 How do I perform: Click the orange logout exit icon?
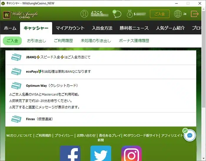pos(195,14)
